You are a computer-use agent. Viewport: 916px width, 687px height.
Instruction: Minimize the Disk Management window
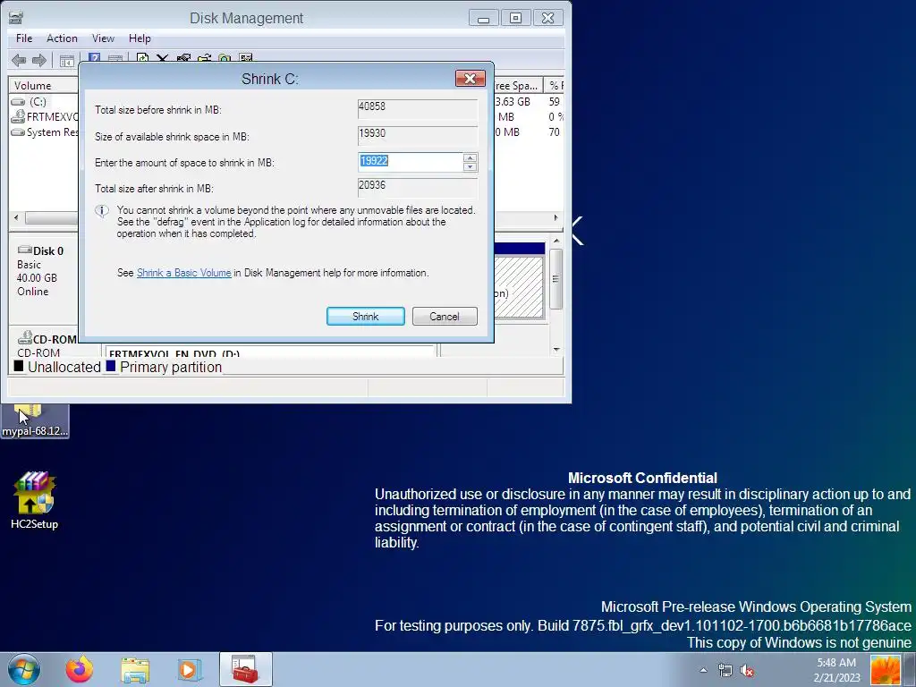(483, 18)
